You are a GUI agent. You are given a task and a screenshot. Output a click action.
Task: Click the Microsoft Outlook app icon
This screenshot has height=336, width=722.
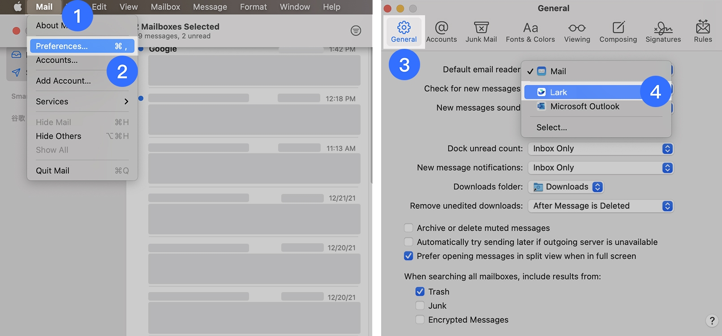541,106
